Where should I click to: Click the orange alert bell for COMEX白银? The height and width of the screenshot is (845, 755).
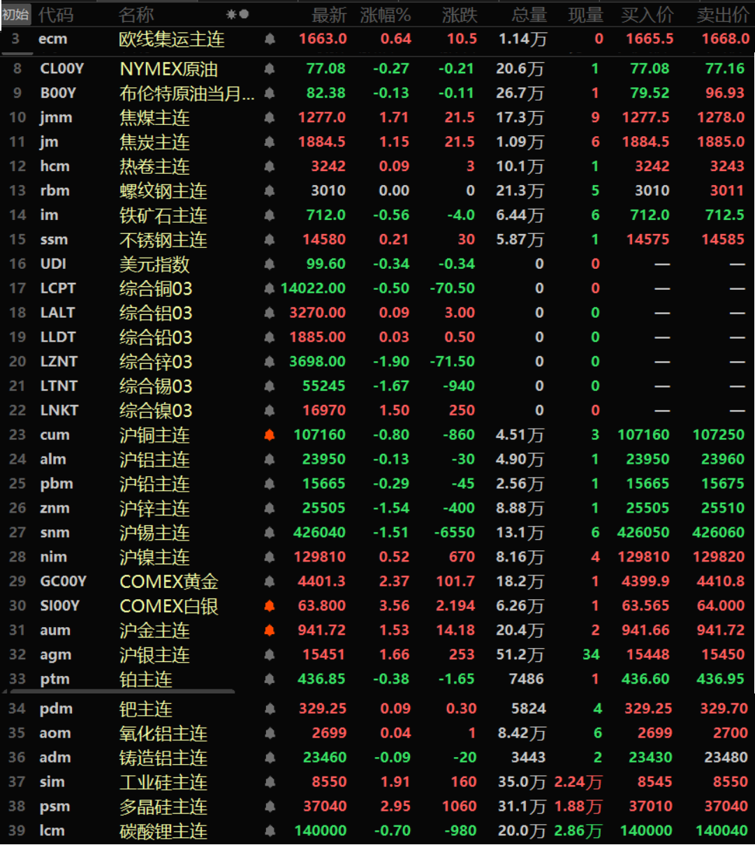coord(270,607)
